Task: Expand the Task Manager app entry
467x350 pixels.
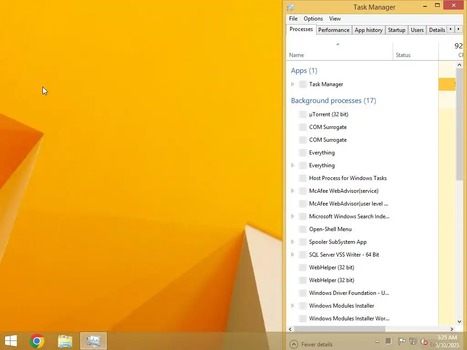Action: pos(292,84)
